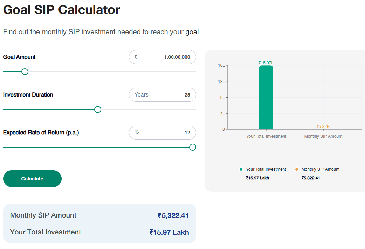Click the ₹15.97 Lakh result in summary box
This screenshot has height=249, width=365.
point(169,232)
